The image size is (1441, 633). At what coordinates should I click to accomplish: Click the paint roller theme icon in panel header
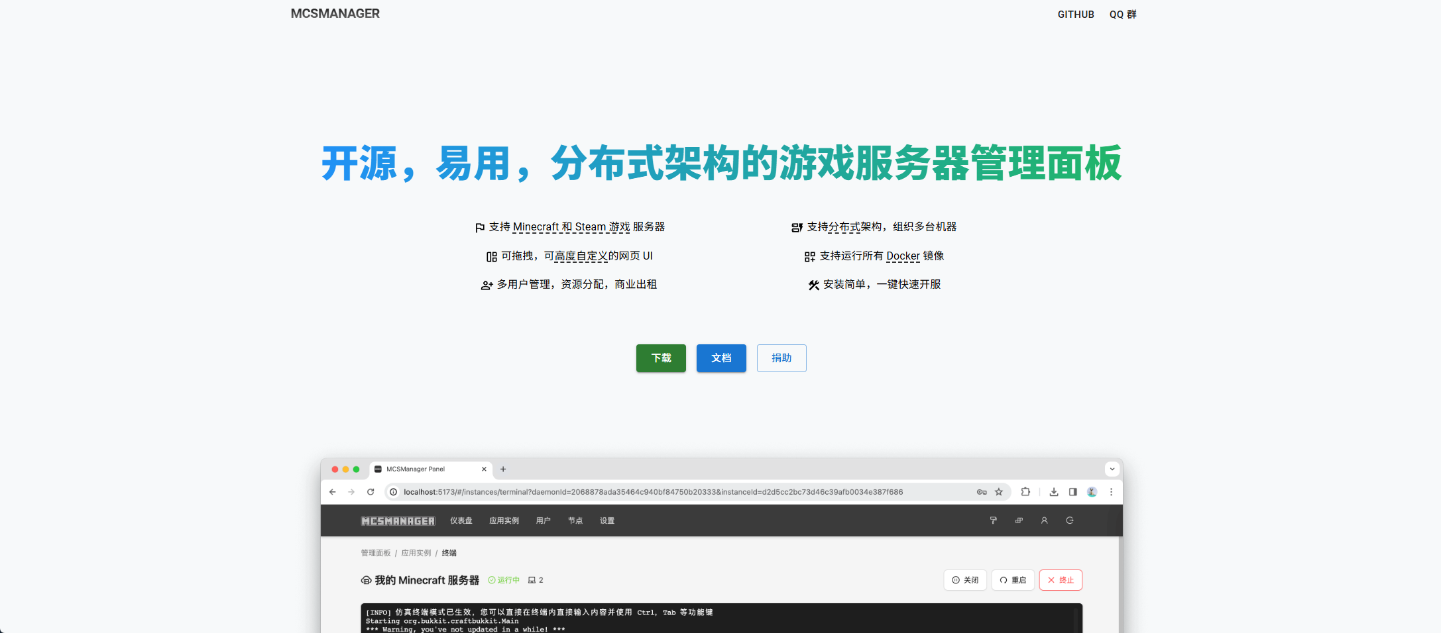(993, 520)
